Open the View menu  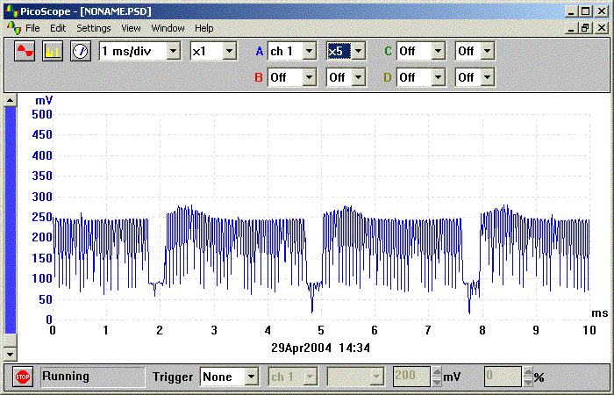tap(131, 28)
